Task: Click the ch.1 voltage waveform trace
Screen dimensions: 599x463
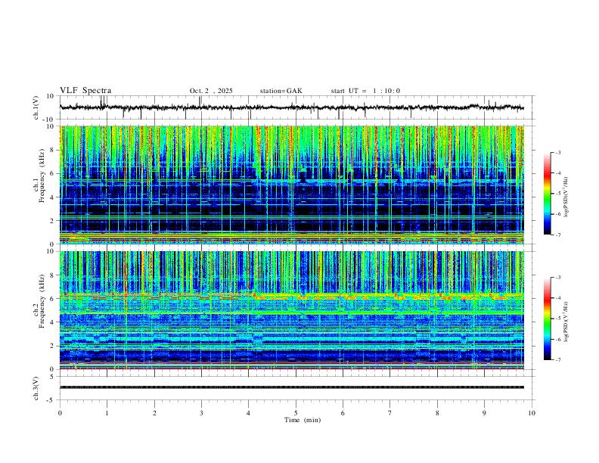Action: coord(291,107)
